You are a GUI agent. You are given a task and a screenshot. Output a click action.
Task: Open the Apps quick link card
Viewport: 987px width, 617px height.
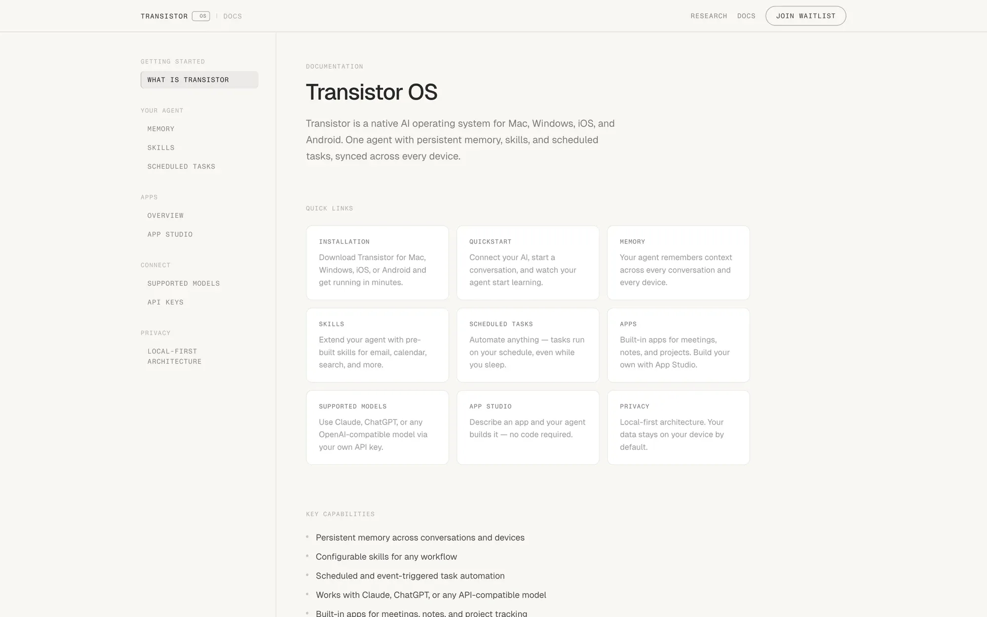[x=678, y=345]
